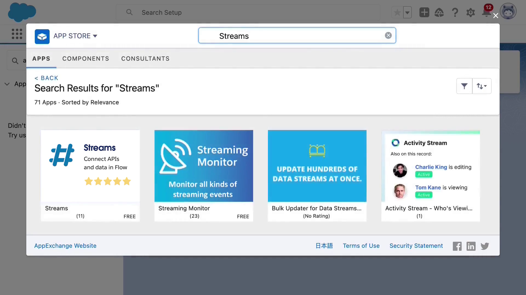The height and width of the screenshot is (295, 526).
Task: Click the Favorites star icon
Action: tap(397, 12)
